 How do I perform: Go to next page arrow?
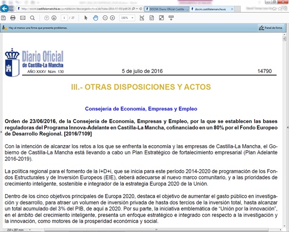click(x=54, y=18)
